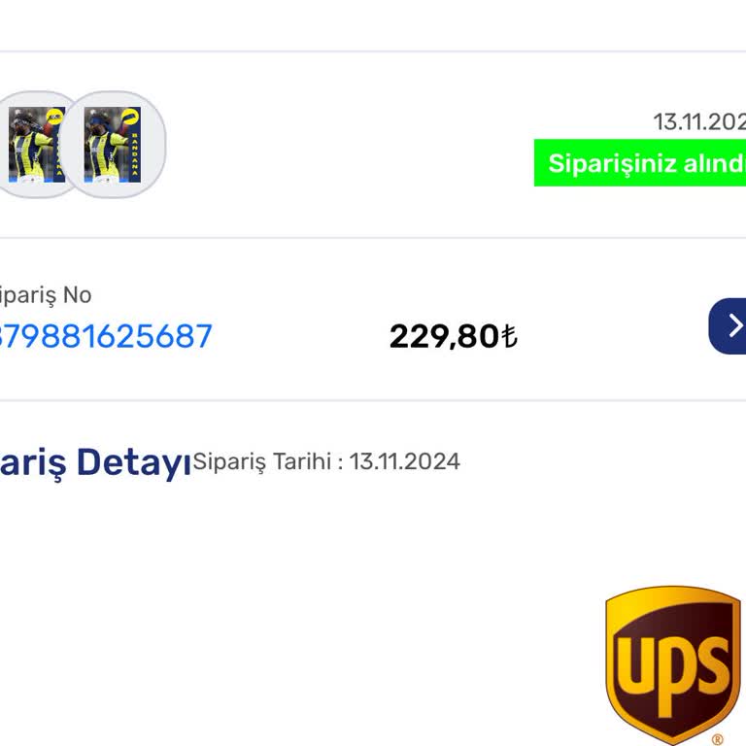This screenshot has width=746, height=746.
Task: Click the "Sipariş Detayı" heading
Action: point(95,462)
